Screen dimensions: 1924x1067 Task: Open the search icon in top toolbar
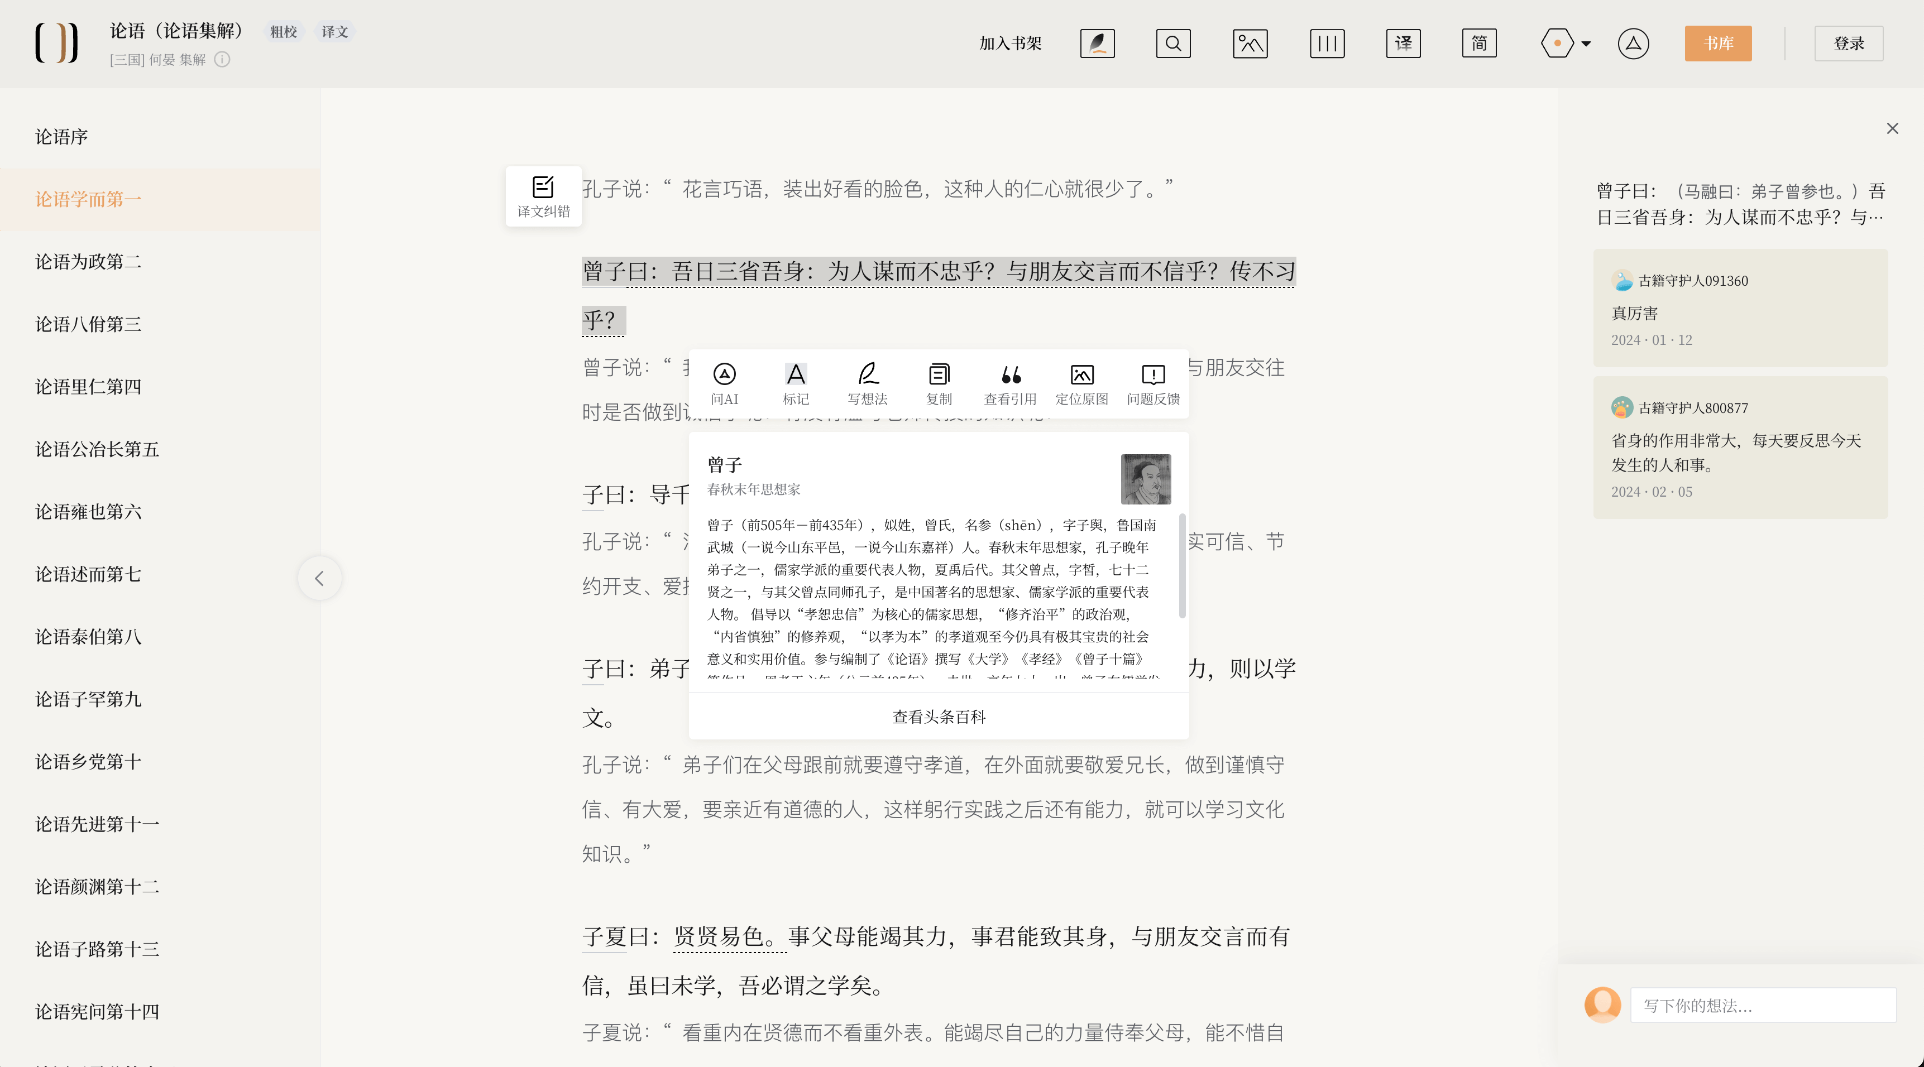[x=1174, y=44]
